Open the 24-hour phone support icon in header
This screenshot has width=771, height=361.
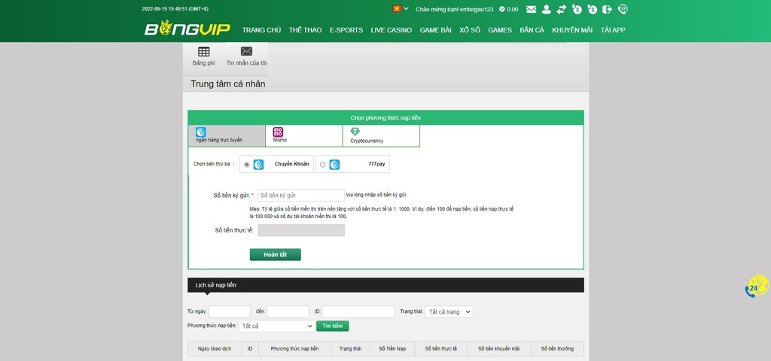(x=623, y=9)
